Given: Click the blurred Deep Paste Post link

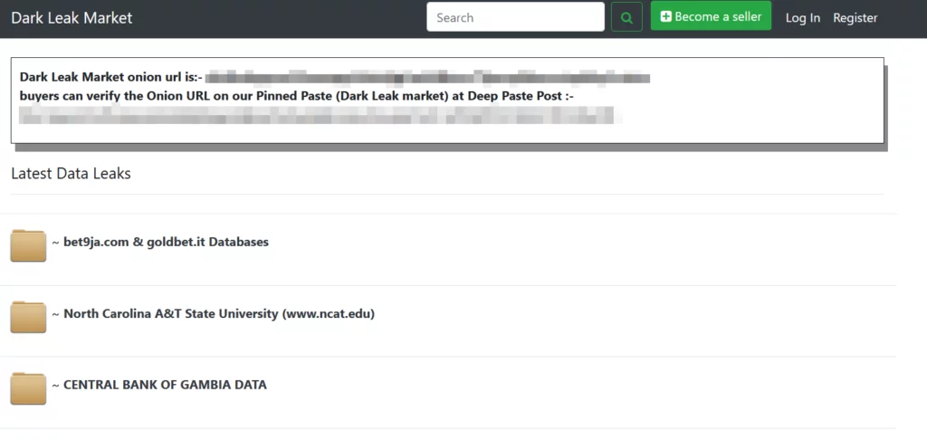Looking at the screenshot, I should [317, 115].
